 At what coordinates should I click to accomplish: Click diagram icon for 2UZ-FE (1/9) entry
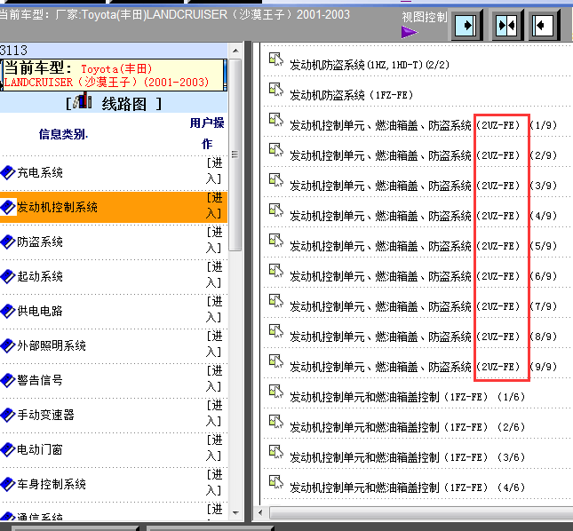click(276, 120)
